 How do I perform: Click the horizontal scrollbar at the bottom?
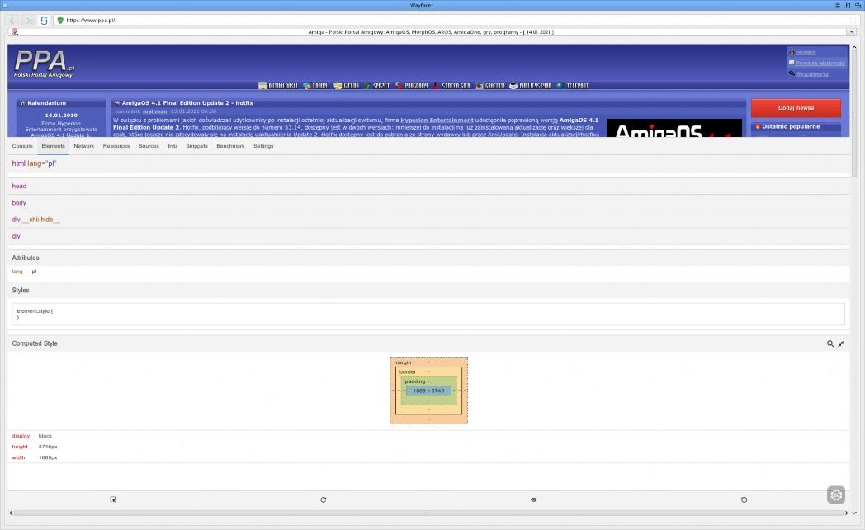tap(428, 513)
